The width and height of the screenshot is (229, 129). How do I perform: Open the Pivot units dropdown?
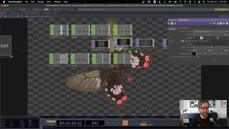point(226,51)
